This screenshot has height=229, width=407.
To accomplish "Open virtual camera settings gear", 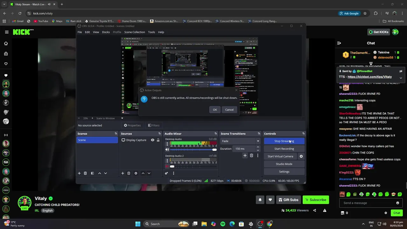I will click(x=301, y=156).
